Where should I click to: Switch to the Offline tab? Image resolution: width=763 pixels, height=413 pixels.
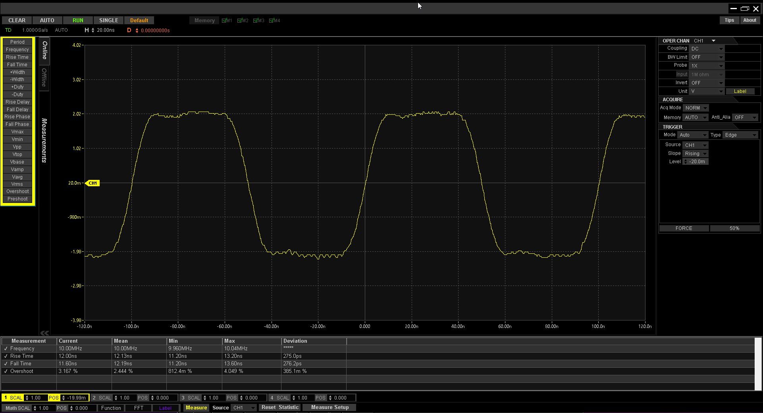(44, 77)
